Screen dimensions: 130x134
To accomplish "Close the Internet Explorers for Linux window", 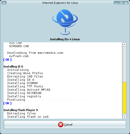I will [x=126, y=3].
